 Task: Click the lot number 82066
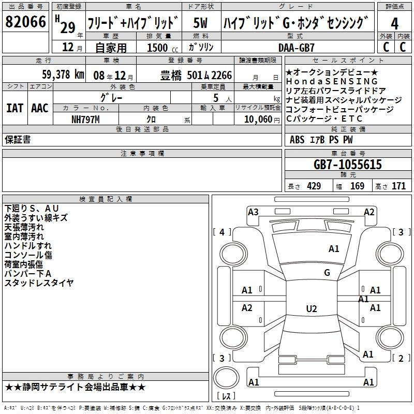tap(26, 23)
